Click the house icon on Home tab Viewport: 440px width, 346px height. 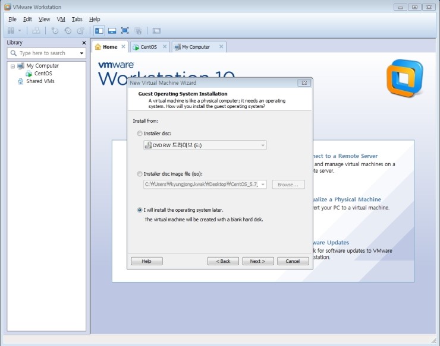point(98,47)
